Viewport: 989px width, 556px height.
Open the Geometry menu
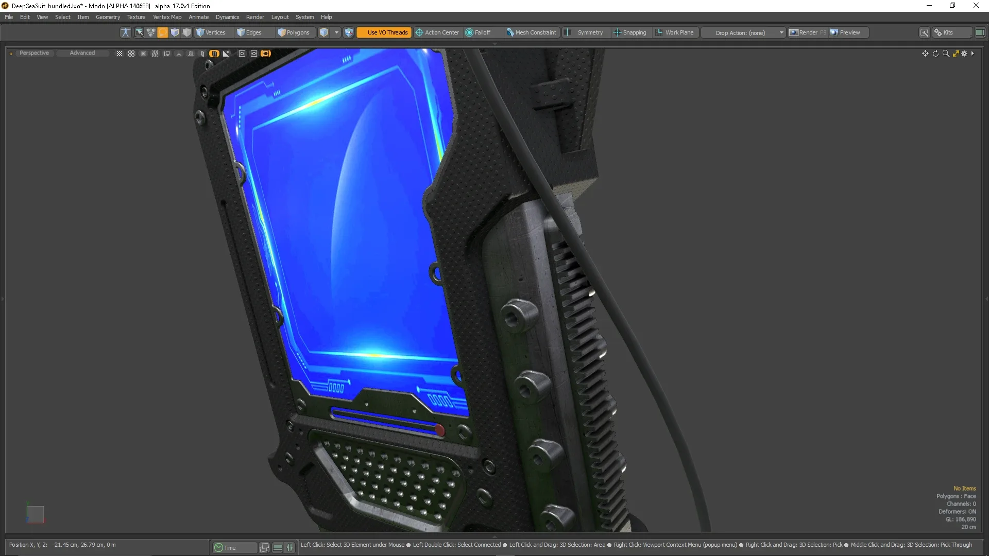(108, 17)
